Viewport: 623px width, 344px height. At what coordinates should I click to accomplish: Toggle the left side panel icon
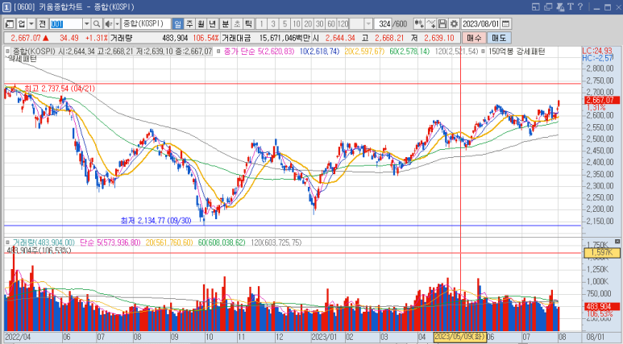[x=10, y=24]
